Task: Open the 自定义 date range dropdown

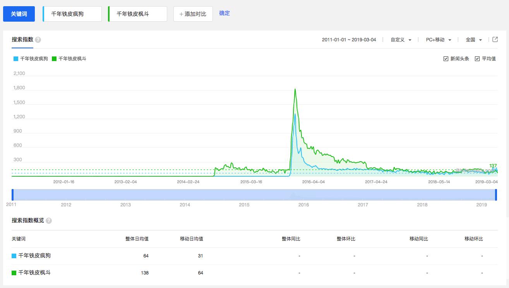Action: pyautogui.click(x=400, y=39)
